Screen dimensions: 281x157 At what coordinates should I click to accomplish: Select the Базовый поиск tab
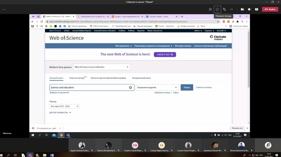point(56,78)
